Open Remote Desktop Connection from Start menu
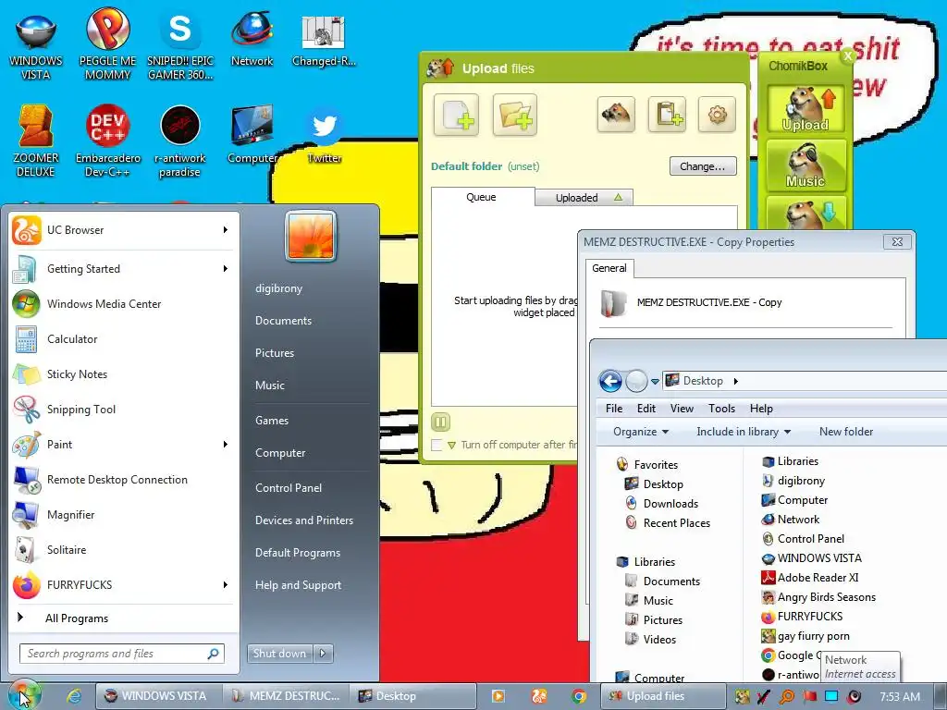947x710 pixels. [x=124, y=480]
